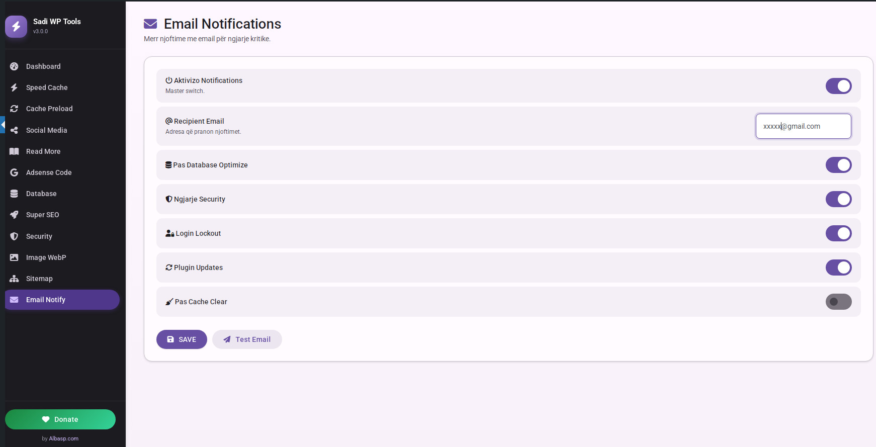
Task: Click the Email Notifications page heading
Action: (x=222, y=24)
